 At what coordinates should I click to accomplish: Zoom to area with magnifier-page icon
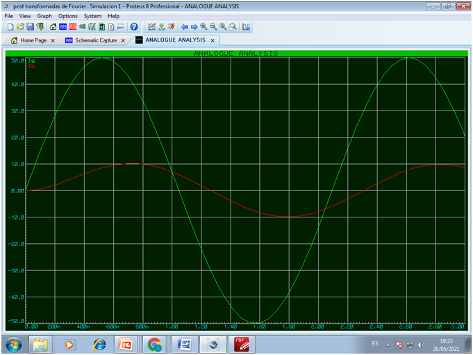(233, 27)
